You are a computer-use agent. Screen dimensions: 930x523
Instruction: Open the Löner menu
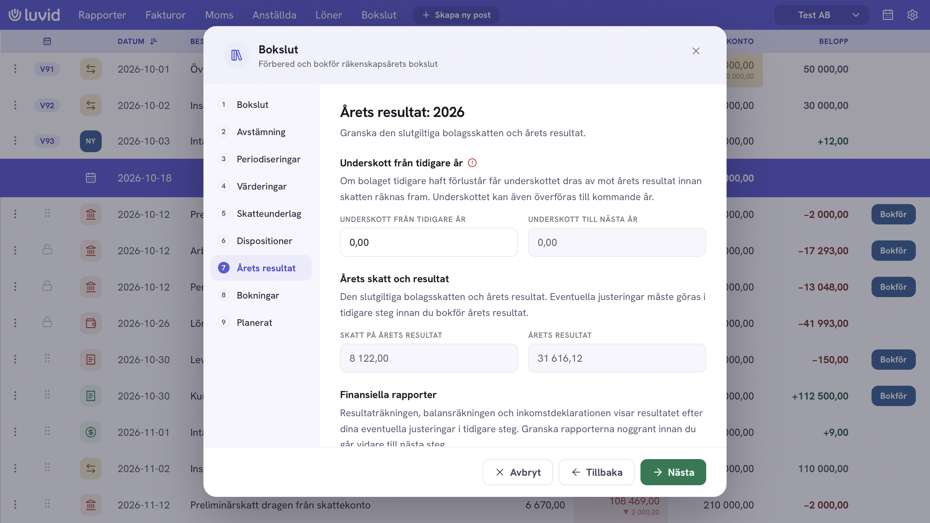click(x=328, y=15)
